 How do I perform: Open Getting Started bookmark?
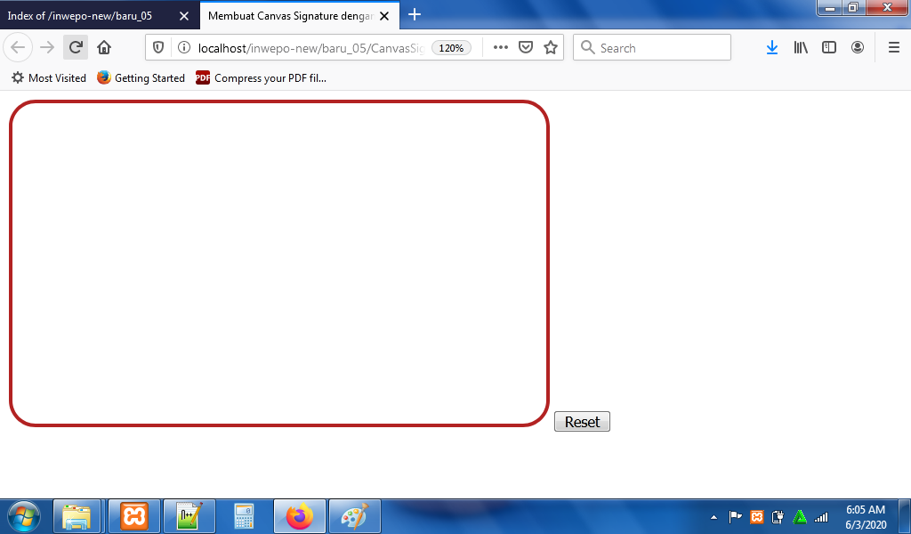click(141, 77)
